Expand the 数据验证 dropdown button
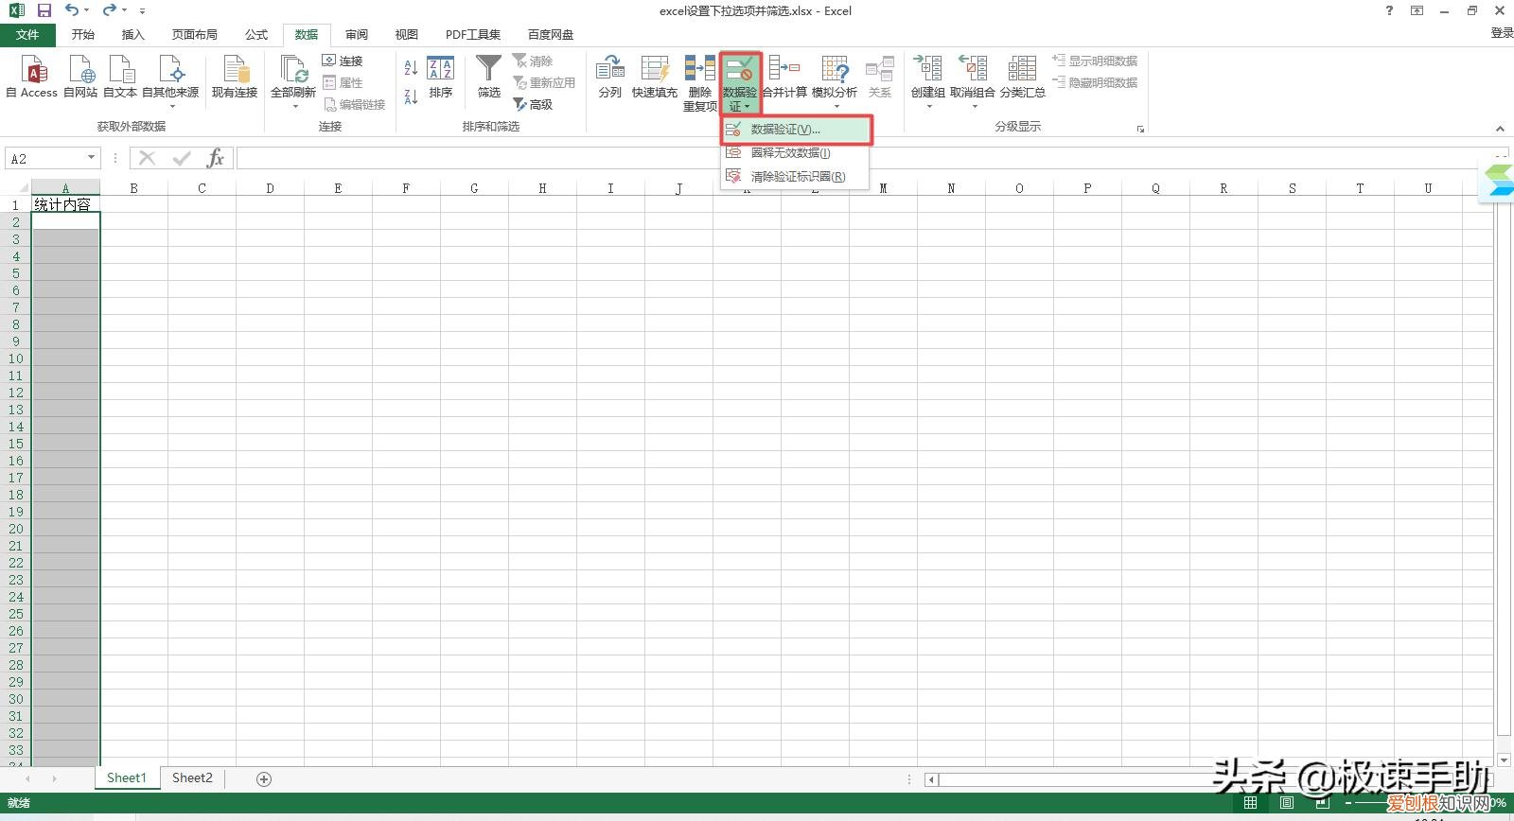Viewport: 1514px width, 821px height. point(740,100)
